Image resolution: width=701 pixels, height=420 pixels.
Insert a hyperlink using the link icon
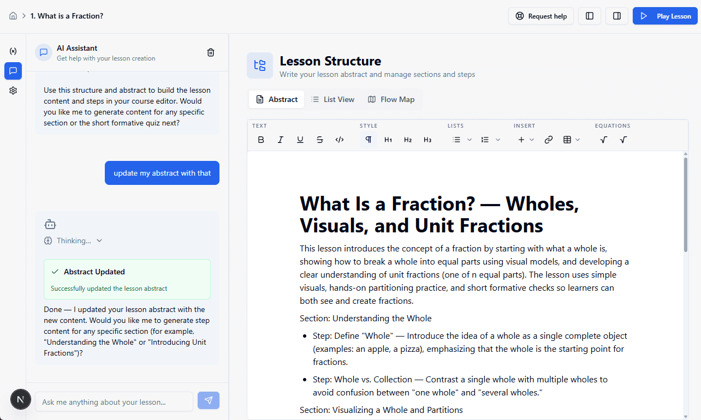click(x=548, y=139)
